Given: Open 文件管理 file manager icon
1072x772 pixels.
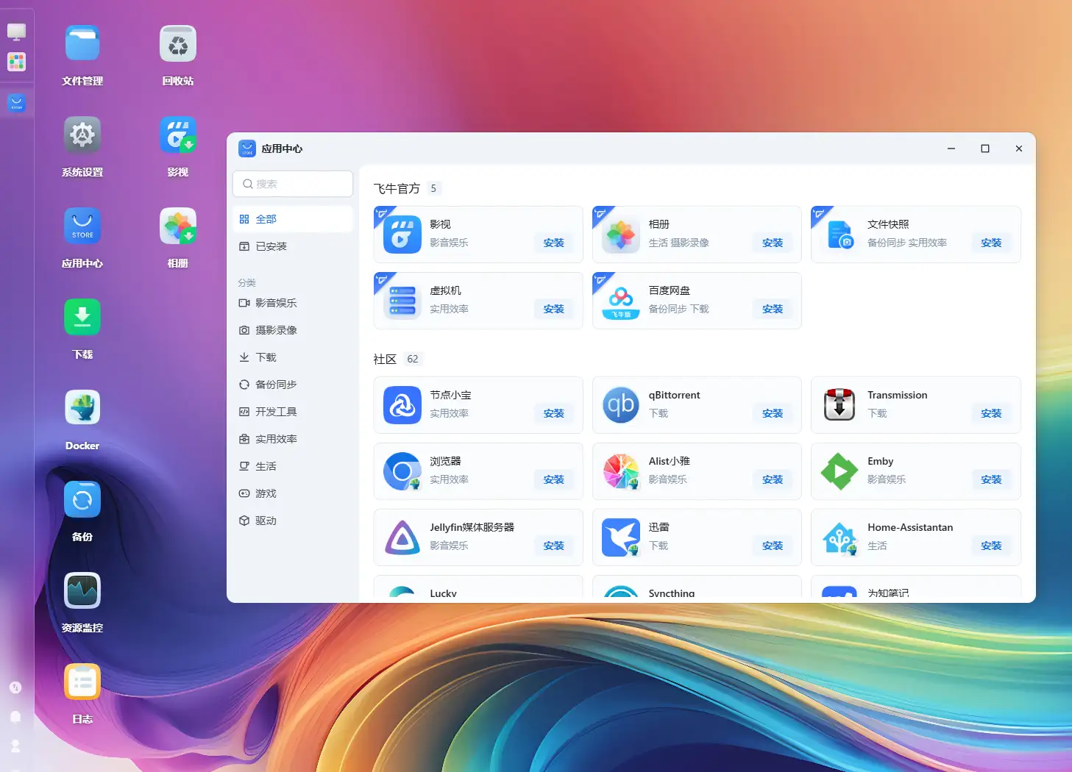Looking at the screenshot, I should 82,44.
